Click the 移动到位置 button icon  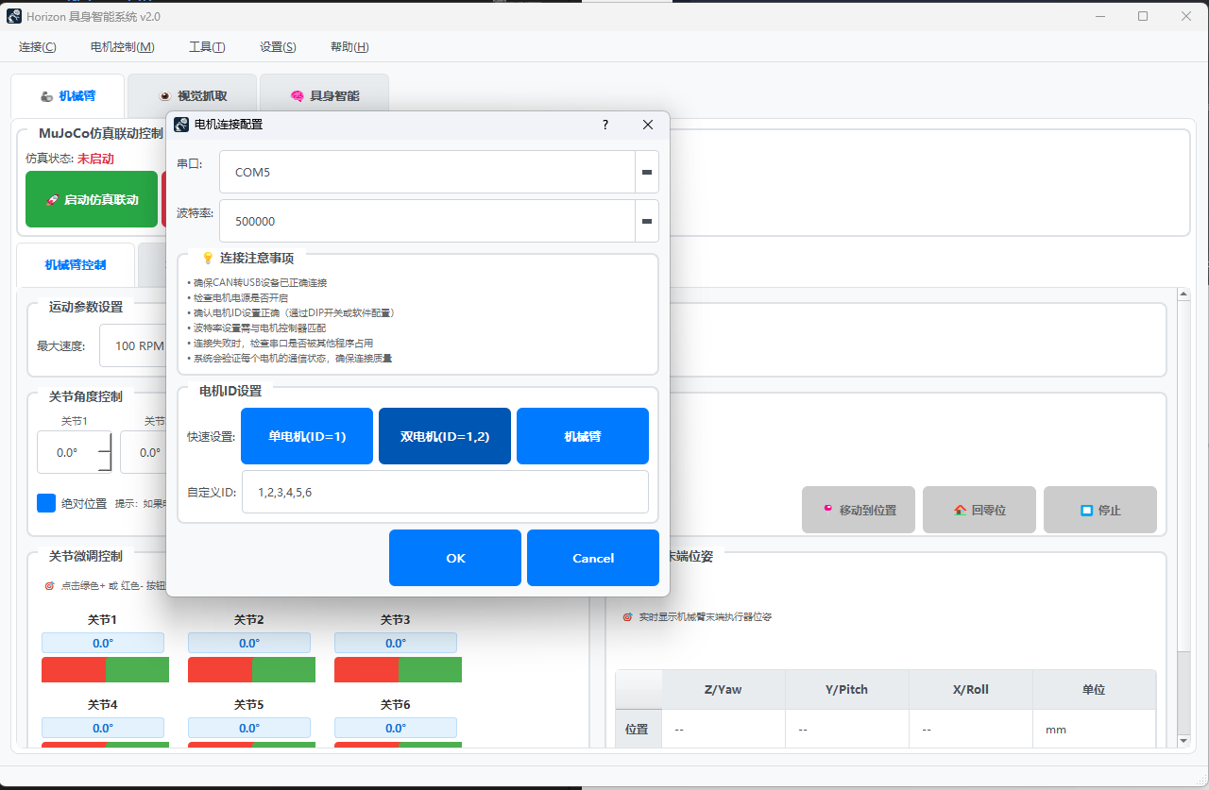[828, 510]
